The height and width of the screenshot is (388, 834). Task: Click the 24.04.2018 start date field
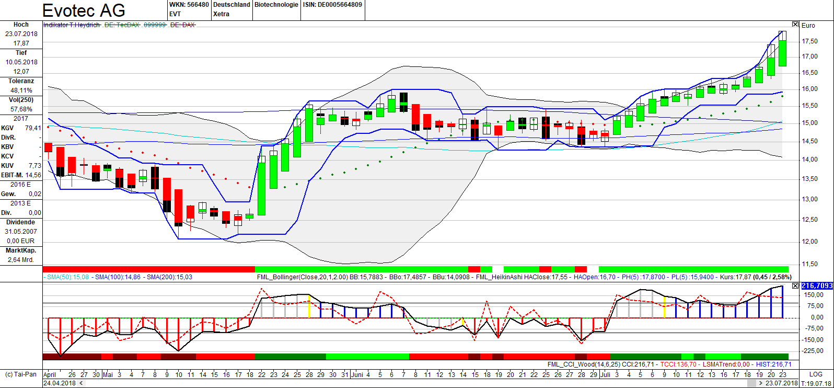[x=60, y=383]
